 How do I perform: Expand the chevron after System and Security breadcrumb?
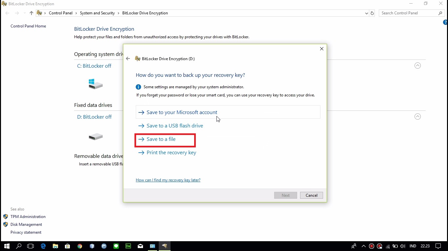118,13
